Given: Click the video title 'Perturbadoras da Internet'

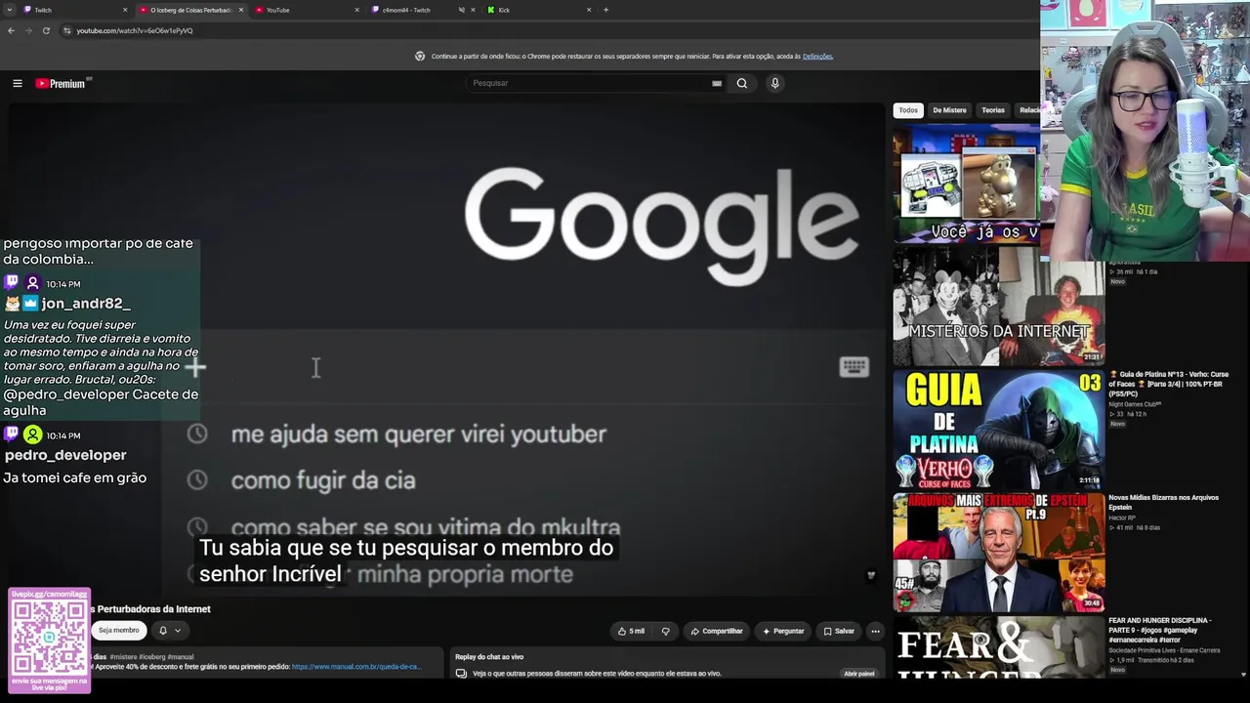Looking at the screenshot, I should [x=153, y=609].
